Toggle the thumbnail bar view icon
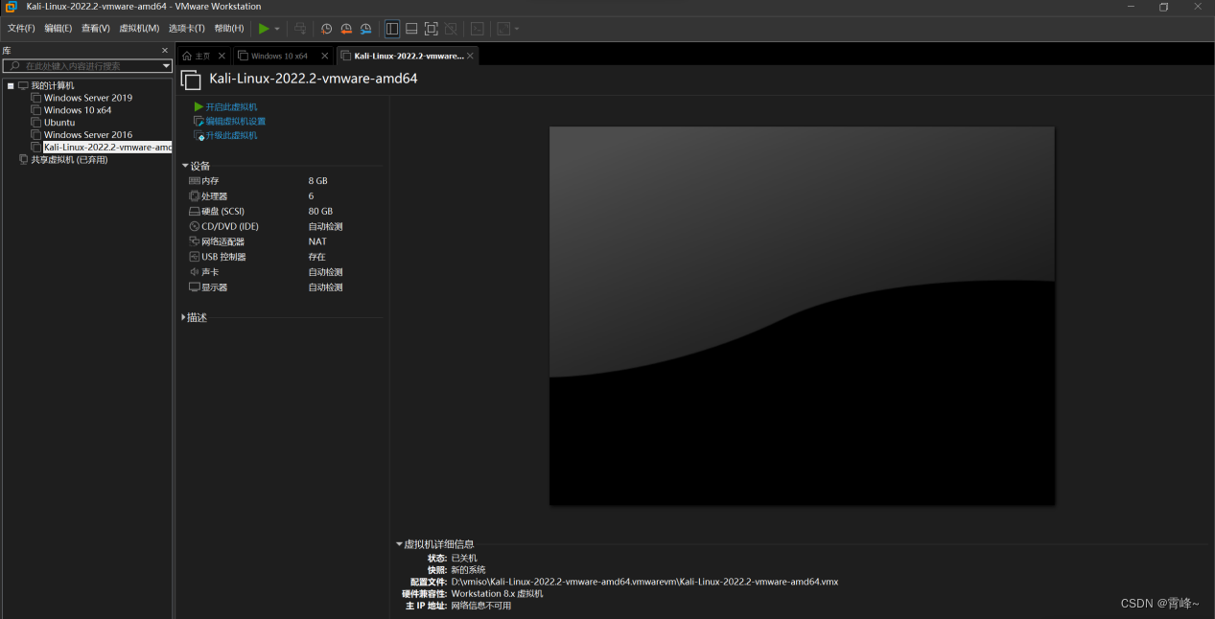1215x619 pixels. (x=411, y=29)
